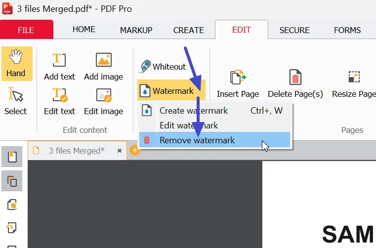Click the Insert Page icon

click(x=238, y=84)
